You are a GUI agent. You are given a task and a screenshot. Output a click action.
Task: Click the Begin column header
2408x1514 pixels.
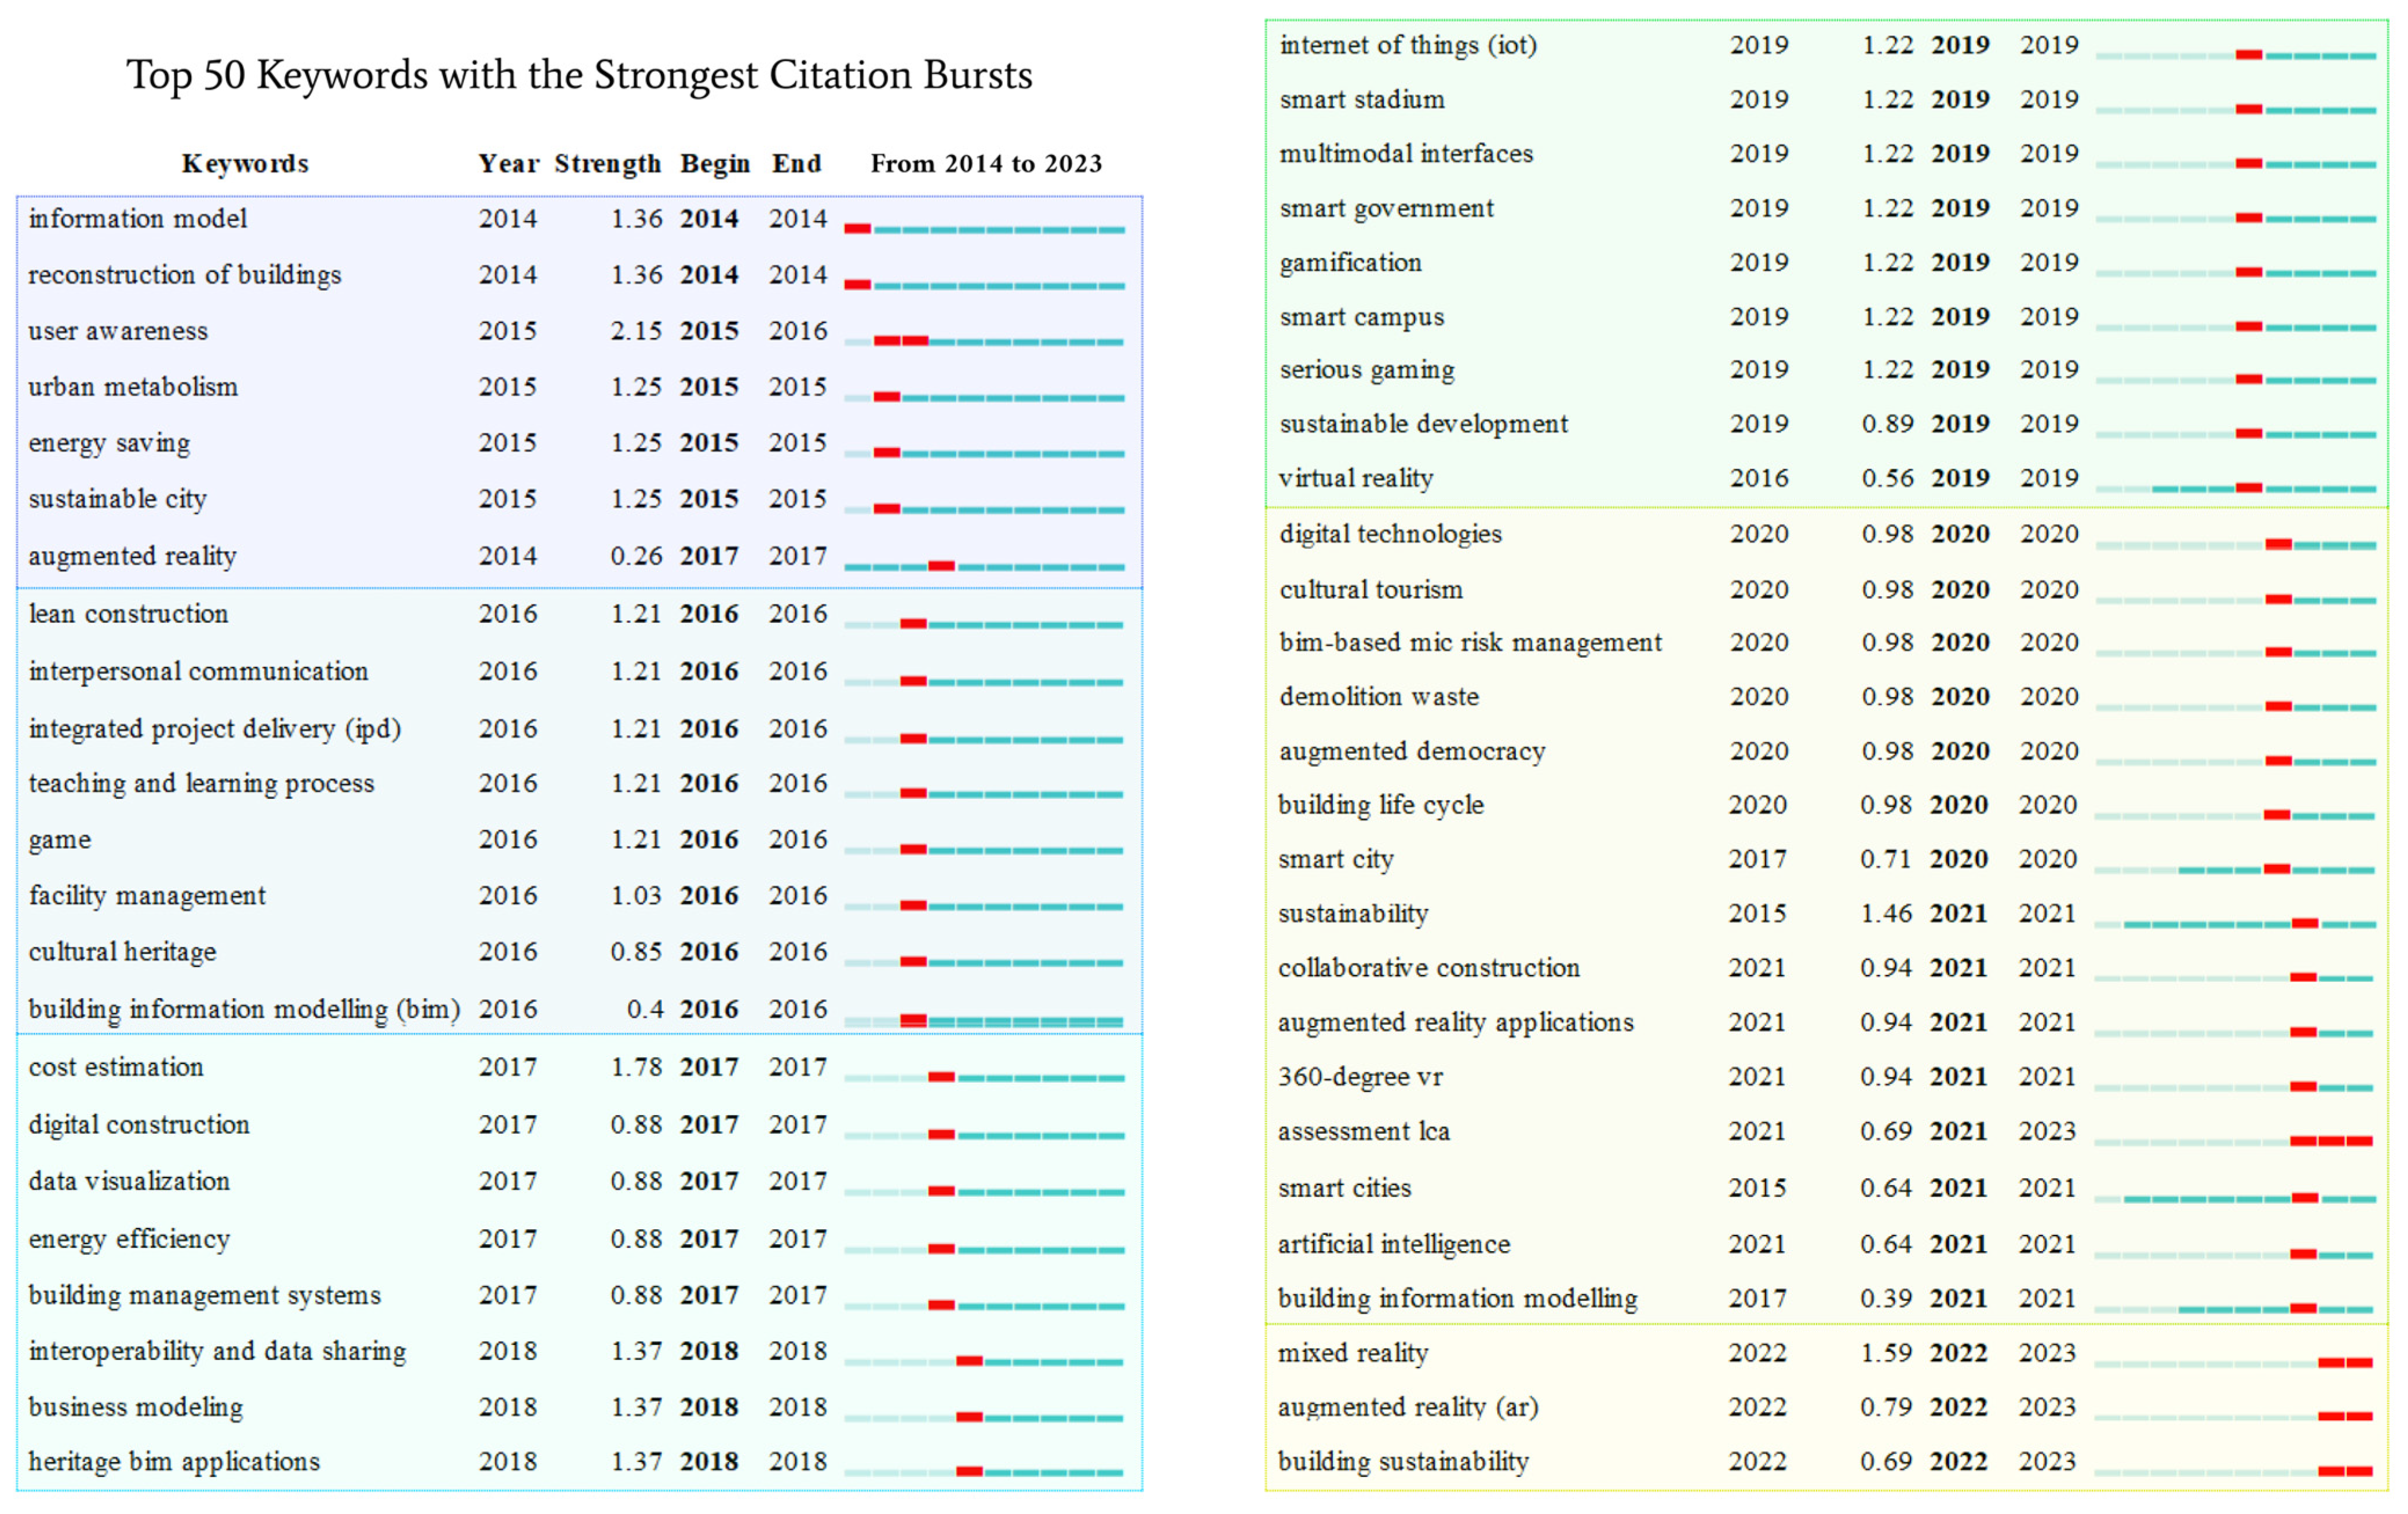(715, 163)
